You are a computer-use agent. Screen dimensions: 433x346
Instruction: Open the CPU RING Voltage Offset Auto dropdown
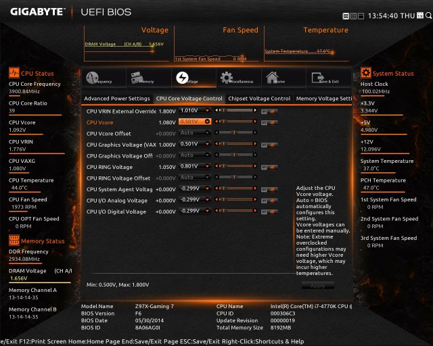tap(195, 178)
